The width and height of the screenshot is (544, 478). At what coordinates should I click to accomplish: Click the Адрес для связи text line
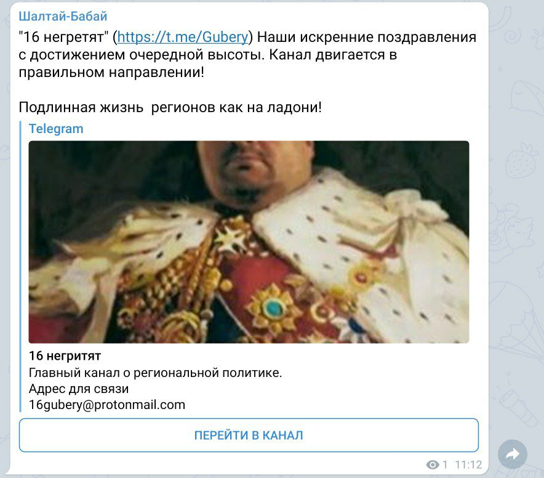coord(79,389)
